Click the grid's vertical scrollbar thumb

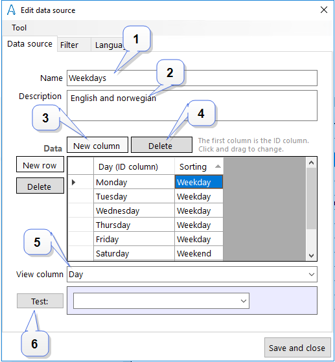click(311, 199)
